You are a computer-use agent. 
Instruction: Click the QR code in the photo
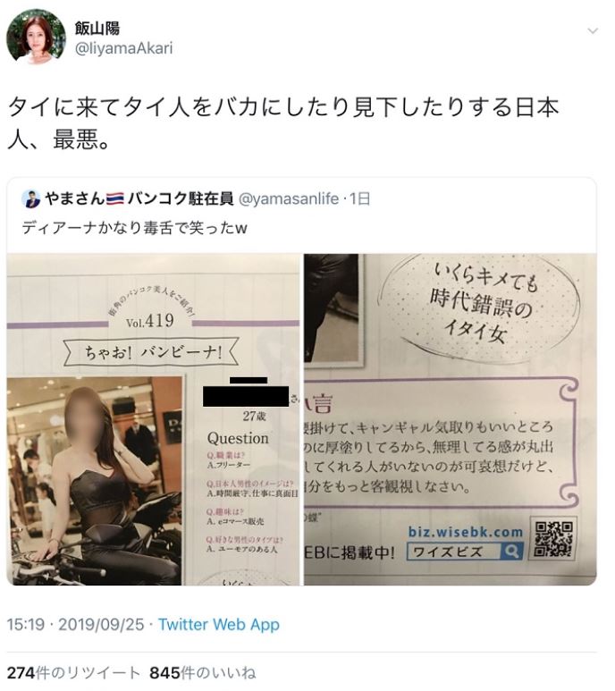click(555, 538)
